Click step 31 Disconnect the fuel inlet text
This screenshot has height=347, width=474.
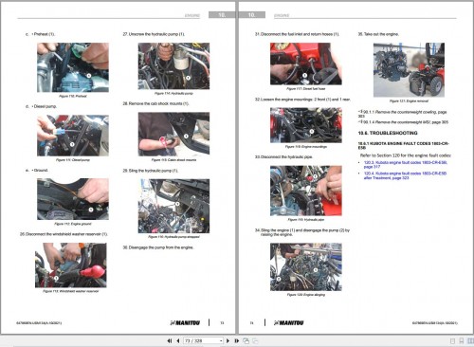(x=297, y=34)
